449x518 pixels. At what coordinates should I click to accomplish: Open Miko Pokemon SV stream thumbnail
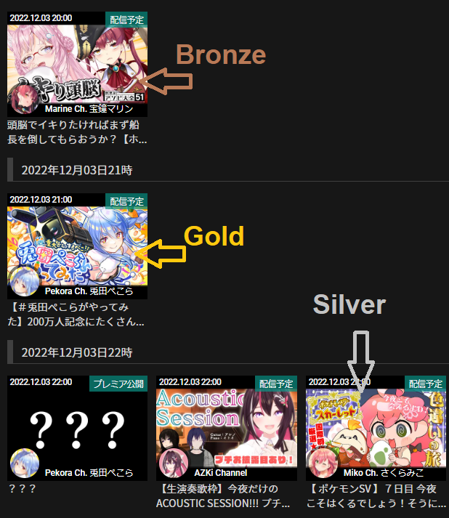pos(376,428)
